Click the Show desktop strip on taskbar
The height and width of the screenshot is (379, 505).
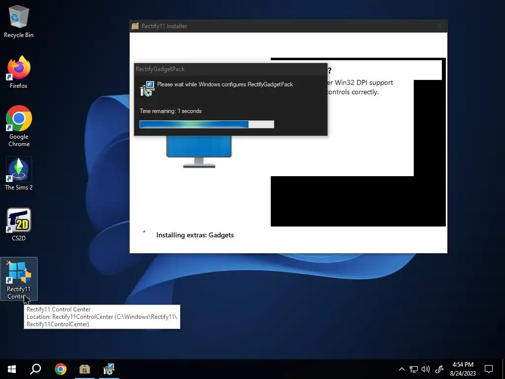[504, 369]
